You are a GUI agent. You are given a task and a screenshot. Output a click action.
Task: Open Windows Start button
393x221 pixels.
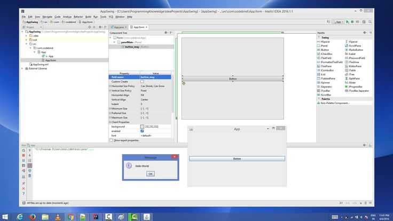point(5,217)
